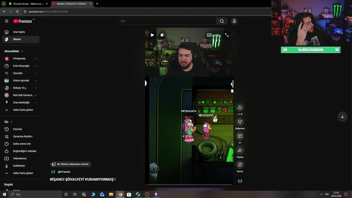Open the taskbar clock showing 21:24
352x198 pixels.
336,194
